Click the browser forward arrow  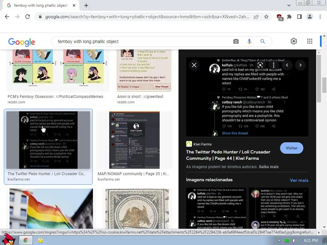[x=17, y=17]
